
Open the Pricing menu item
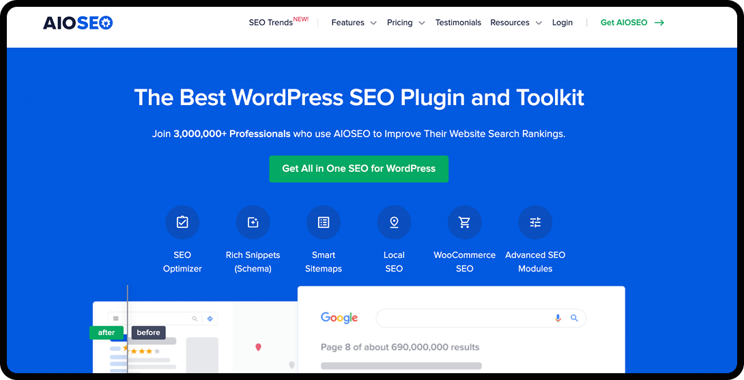(x=399, y=23)
